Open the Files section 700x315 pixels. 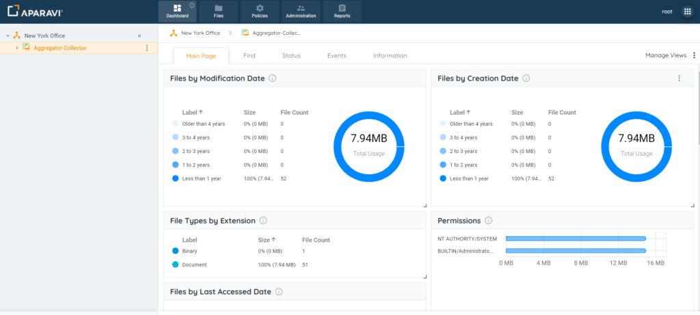pos(218,12)
